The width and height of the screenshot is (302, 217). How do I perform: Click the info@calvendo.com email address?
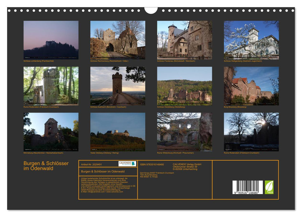pyautogui.click(x=96, y=192)
